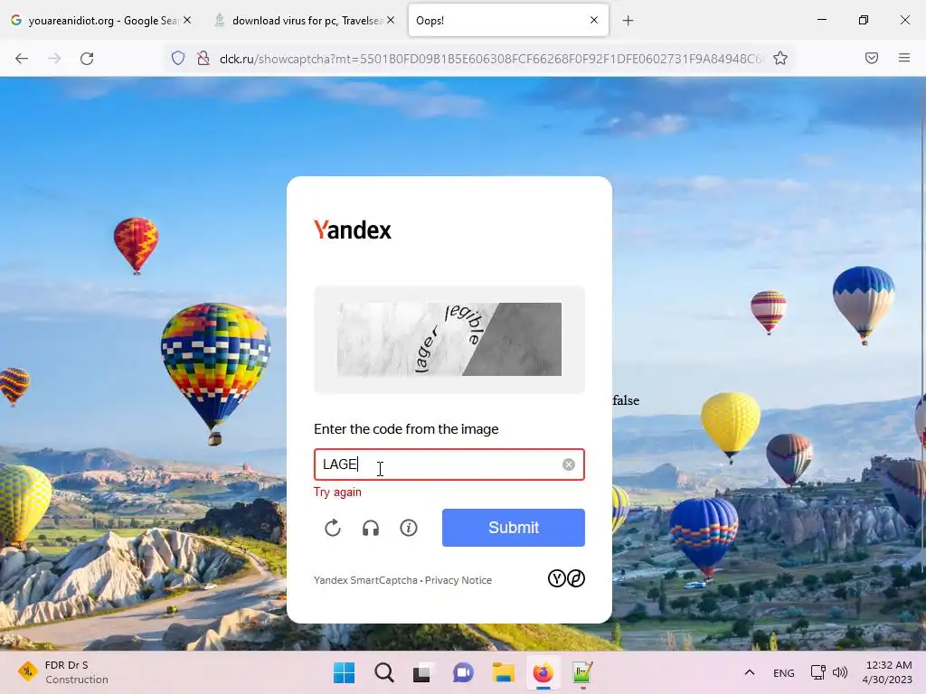Close the Oops! tab
Viewport: 926px width, 694px height.
click(x=594, y=20)
